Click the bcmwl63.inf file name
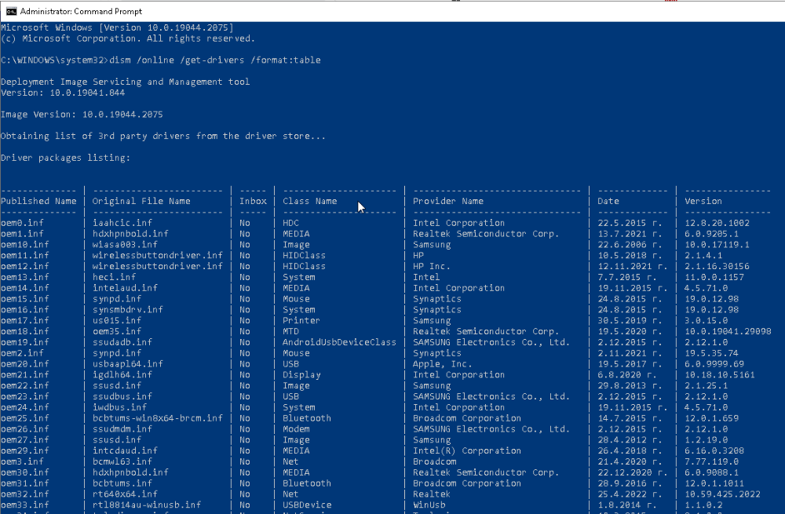 (x=122, y=461)
